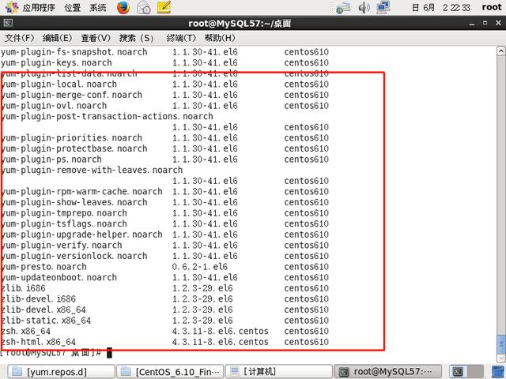Click yum-plugin-tmprepo.noarch text
Image resolution: width=506 pixels, height=379 pixels.
tap(63, 213)
